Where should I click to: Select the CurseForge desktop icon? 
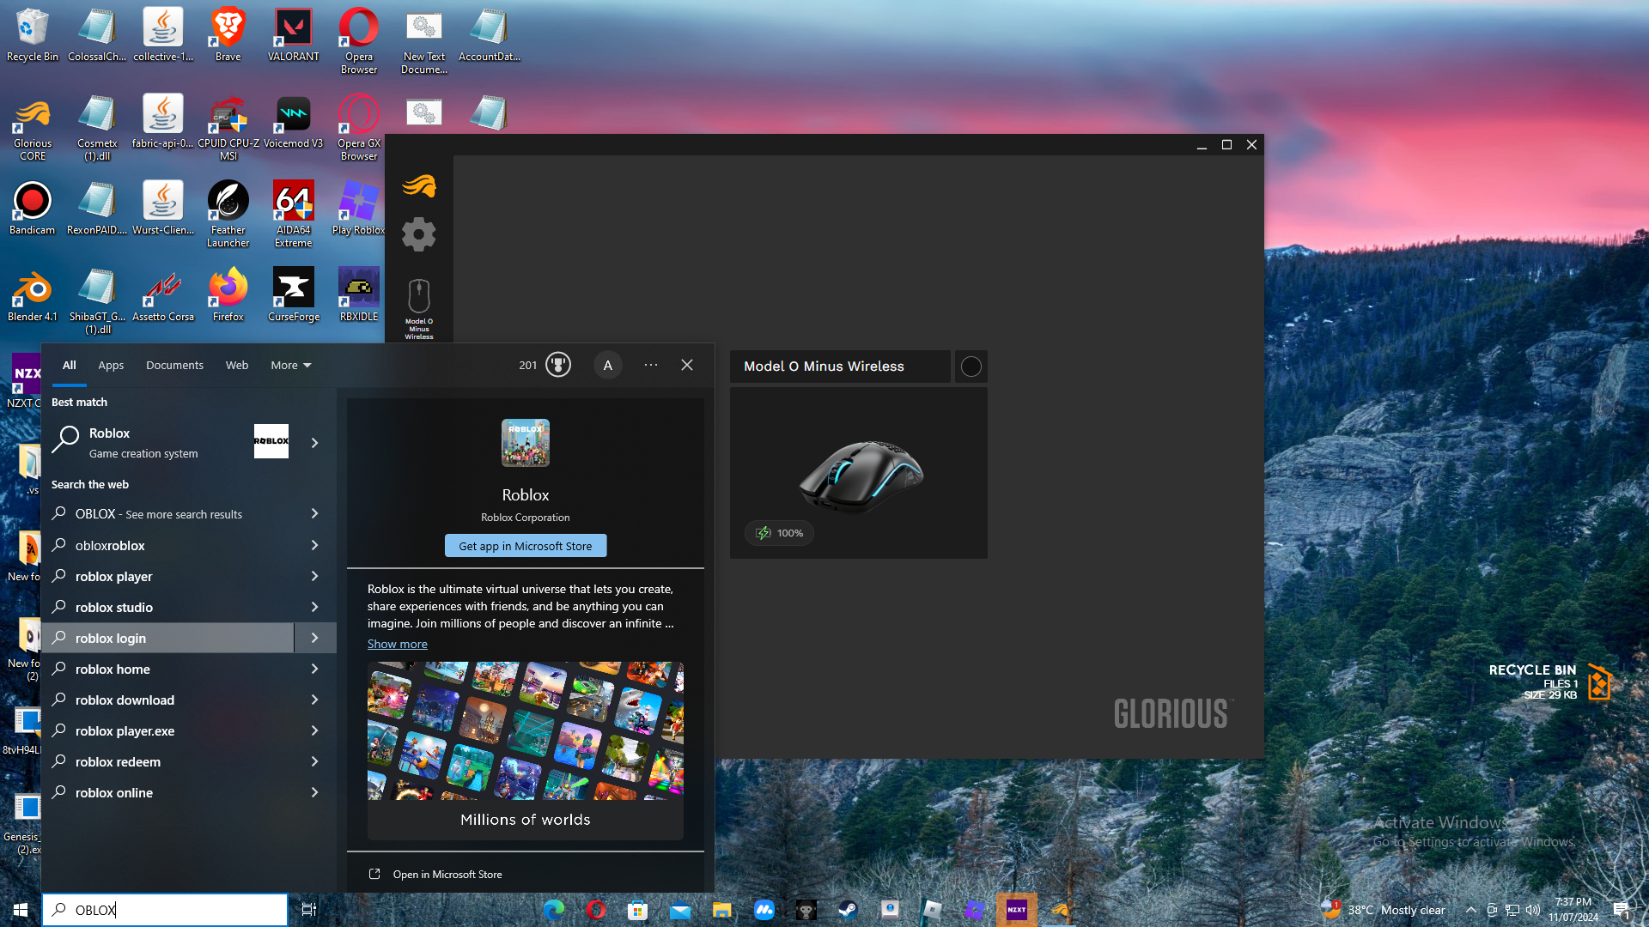293,295
